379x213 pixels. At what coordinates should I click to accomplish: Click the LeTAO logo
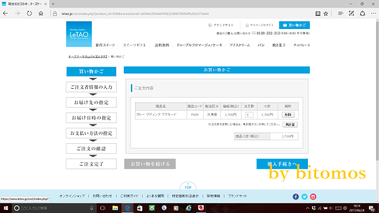pos(79,34)
